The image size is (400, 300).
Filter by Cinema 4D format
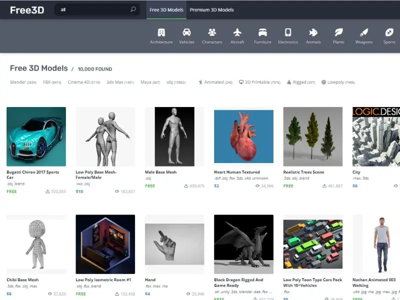point(84,82)
